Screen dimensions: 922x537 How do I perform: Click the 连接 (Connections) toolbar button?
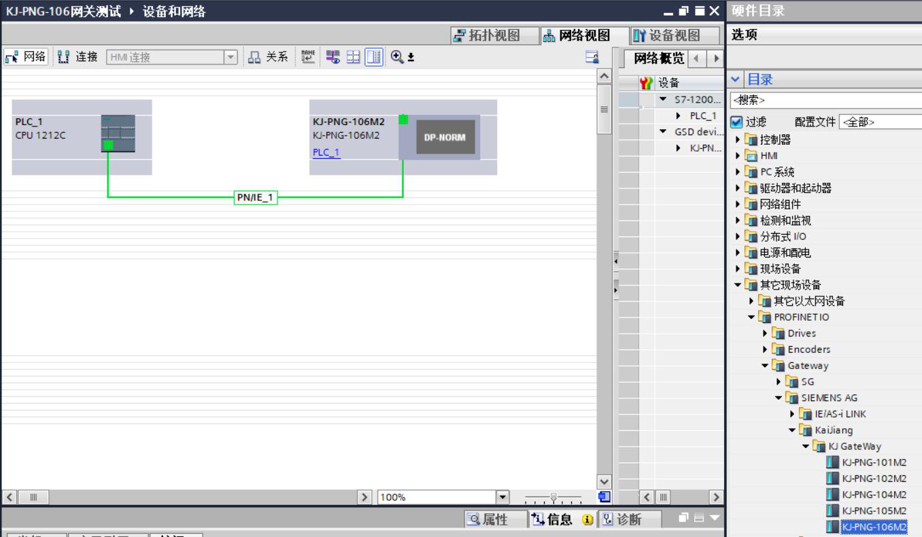coord(78,57)
